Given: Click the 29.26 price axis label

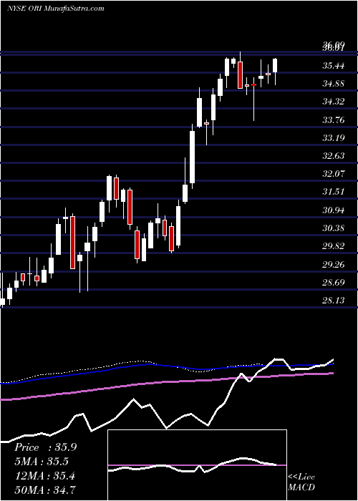Looking at the screenshot, I should coord(334,264).
